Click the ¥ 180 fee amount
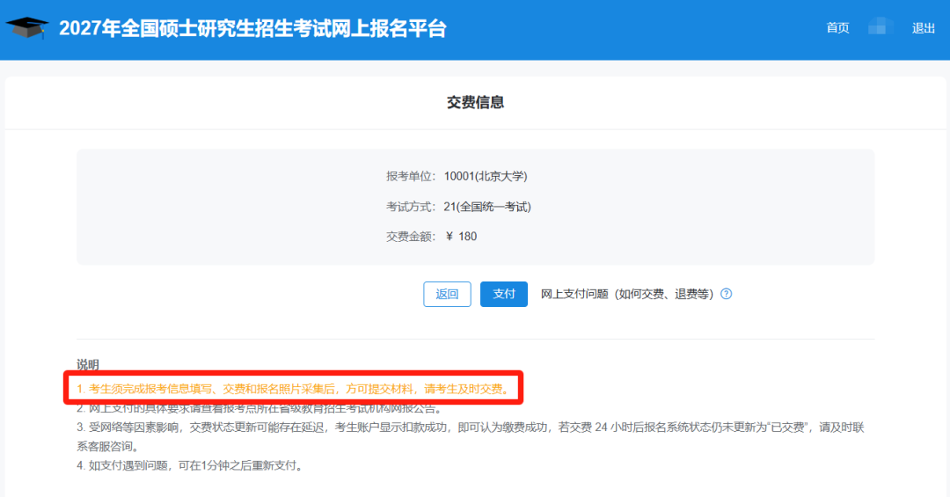Screen dimensions: 950x497 coord(461,237)
